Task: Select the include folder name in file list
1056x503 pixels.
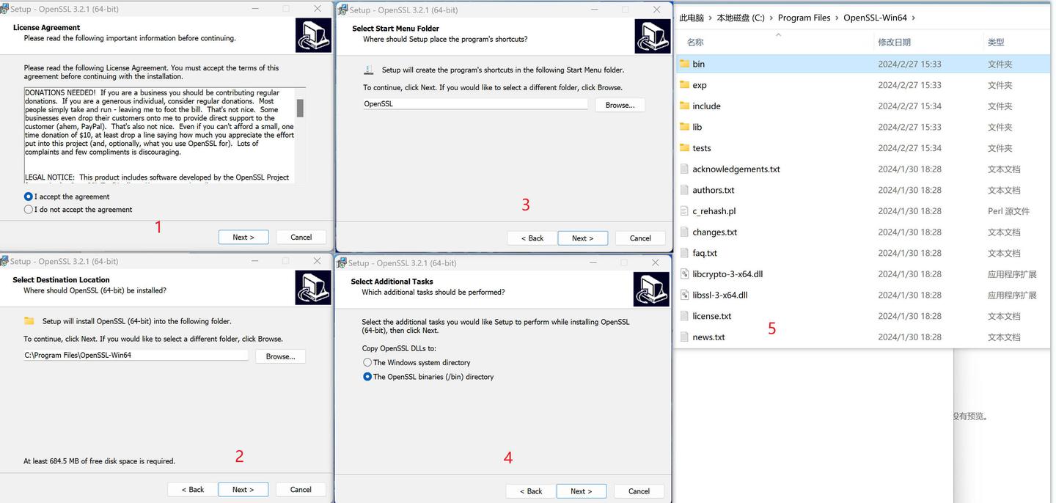Action: click(706, 106)
